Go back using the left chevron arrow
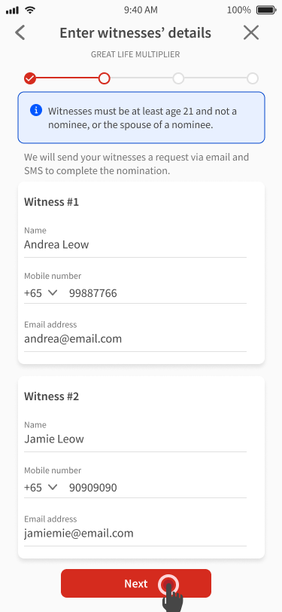282x612 pixels. 20,33
